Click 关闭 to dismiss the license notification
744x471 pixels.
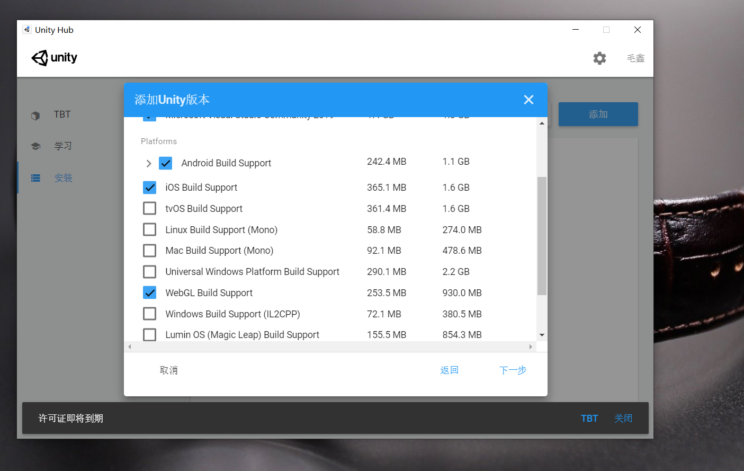[623, 419]
